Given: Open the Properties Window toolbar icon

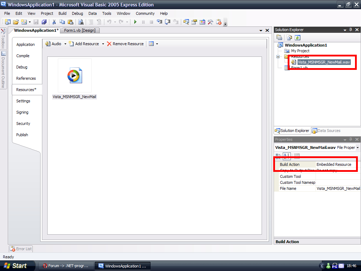Looking at the screenshot, I should [x=194, y=22].
